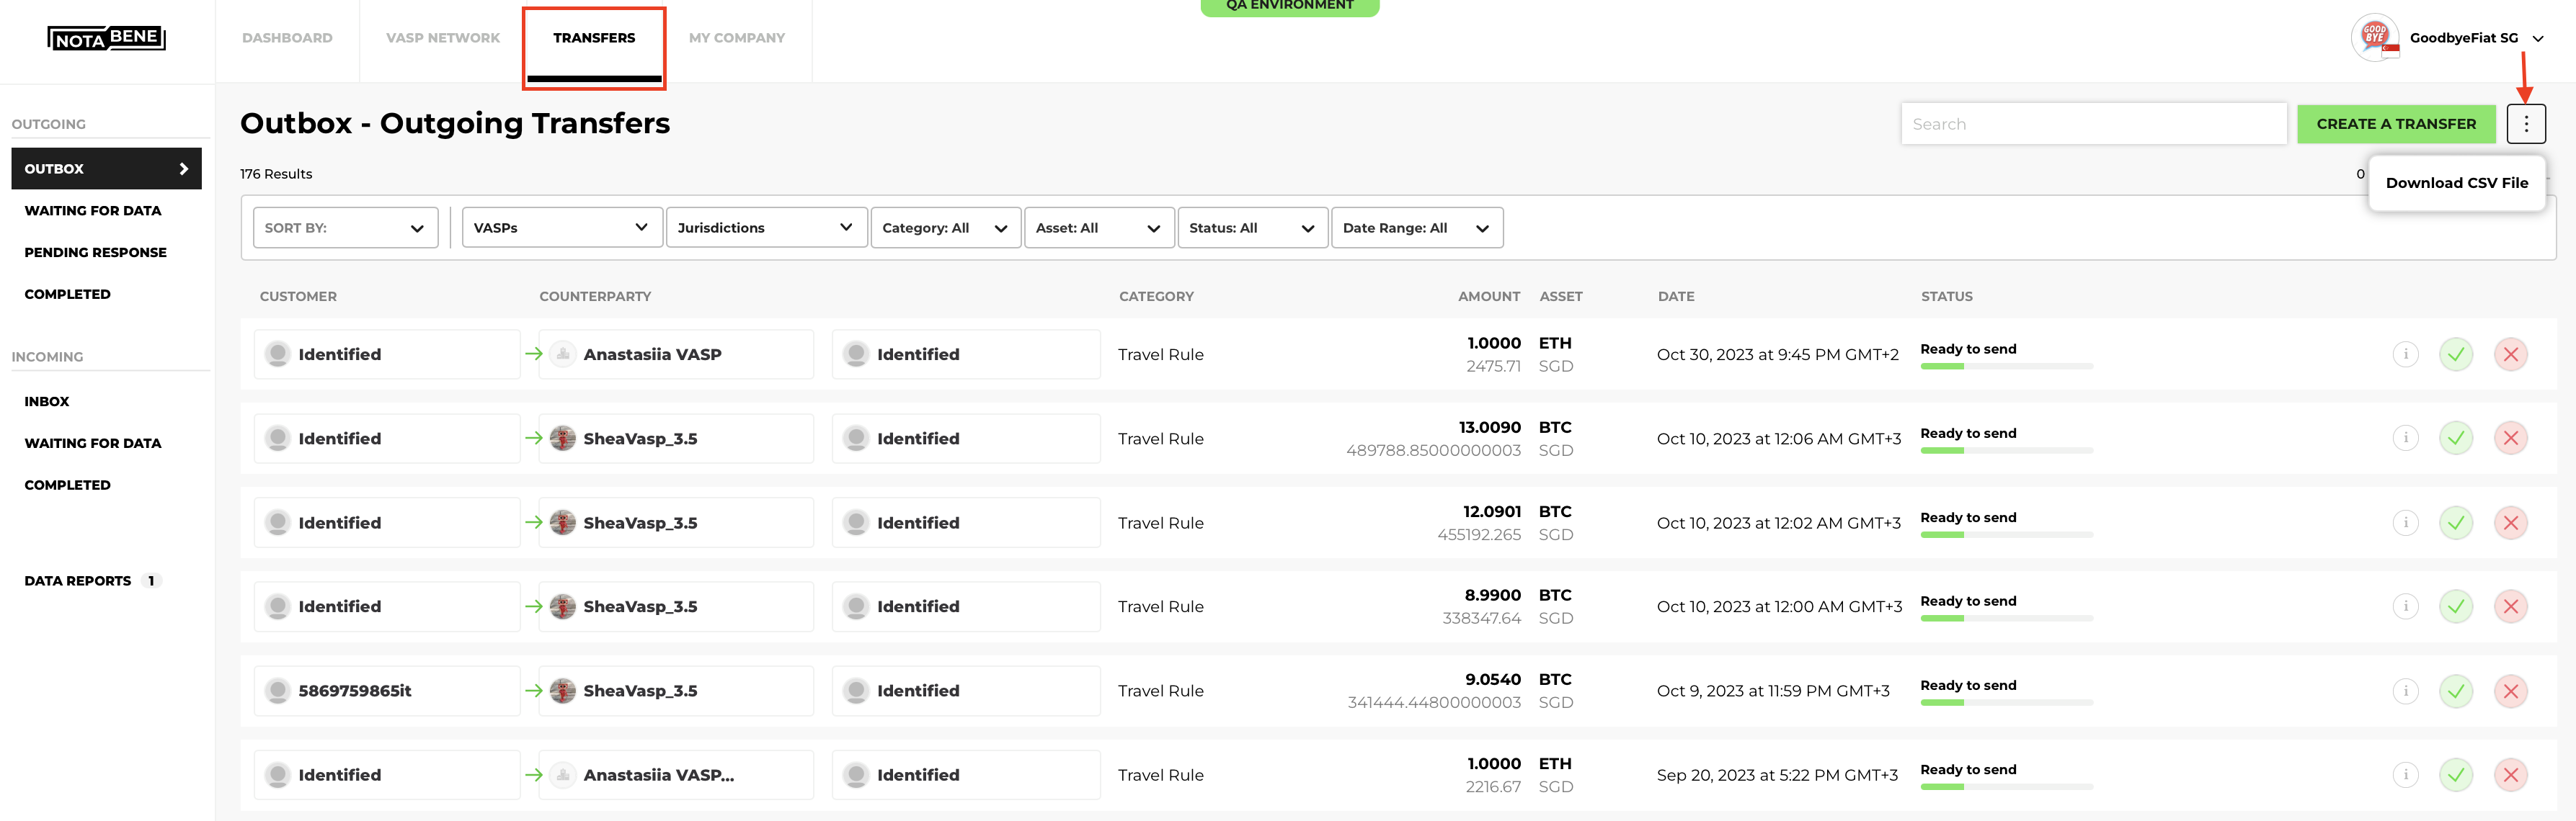
Task: View info for the 9.0540 BTC transfer
Action: click(x=2405, y=690)
